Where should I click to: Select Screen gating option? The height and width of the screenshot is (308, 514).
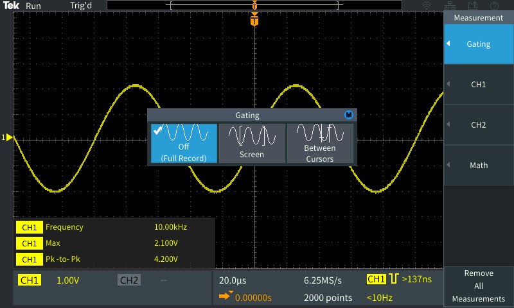tap(252, 143)
